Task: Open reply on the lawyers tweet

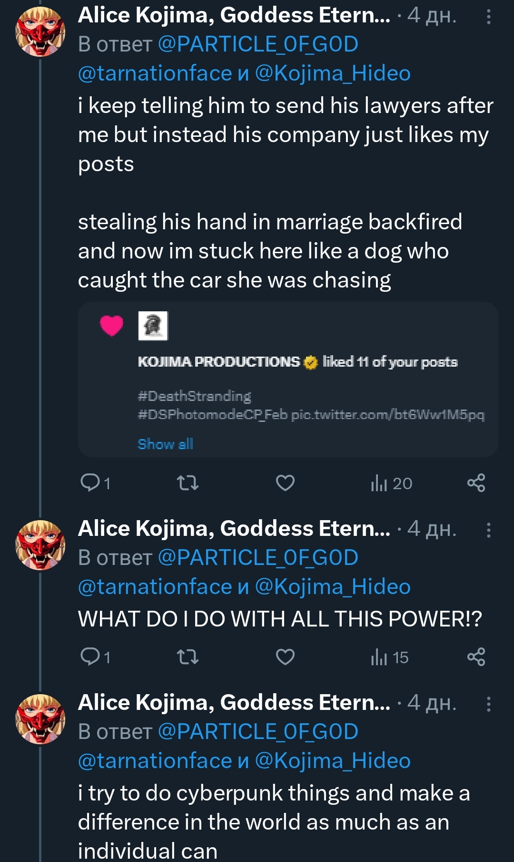Action: pos(95,483)
